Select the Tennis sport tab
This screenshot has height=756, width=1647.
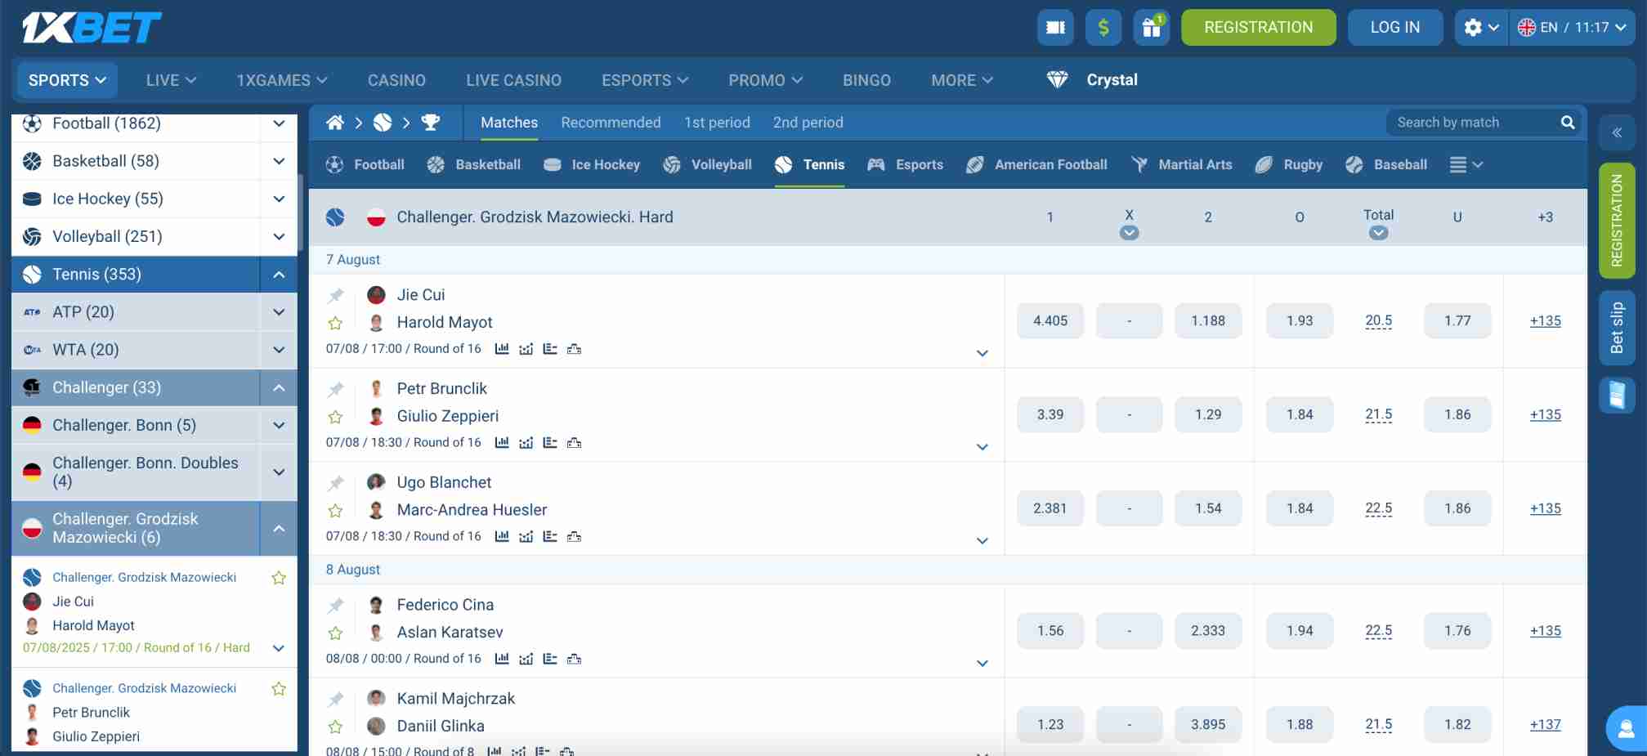coord(809,165)
